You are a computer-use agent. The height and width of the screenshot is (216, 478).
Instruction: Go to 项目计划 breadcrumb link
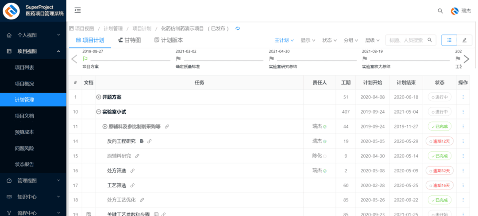click(142, 29)
